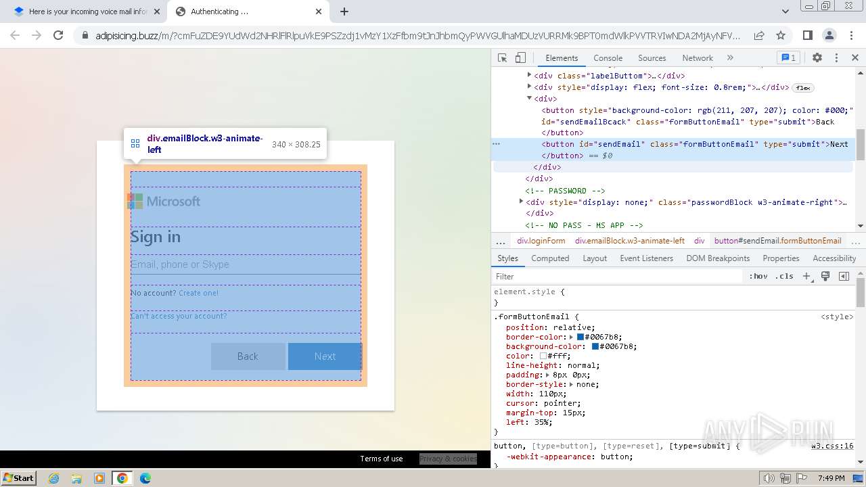
Task: Add a new style rule
Action: coord(806,277)
